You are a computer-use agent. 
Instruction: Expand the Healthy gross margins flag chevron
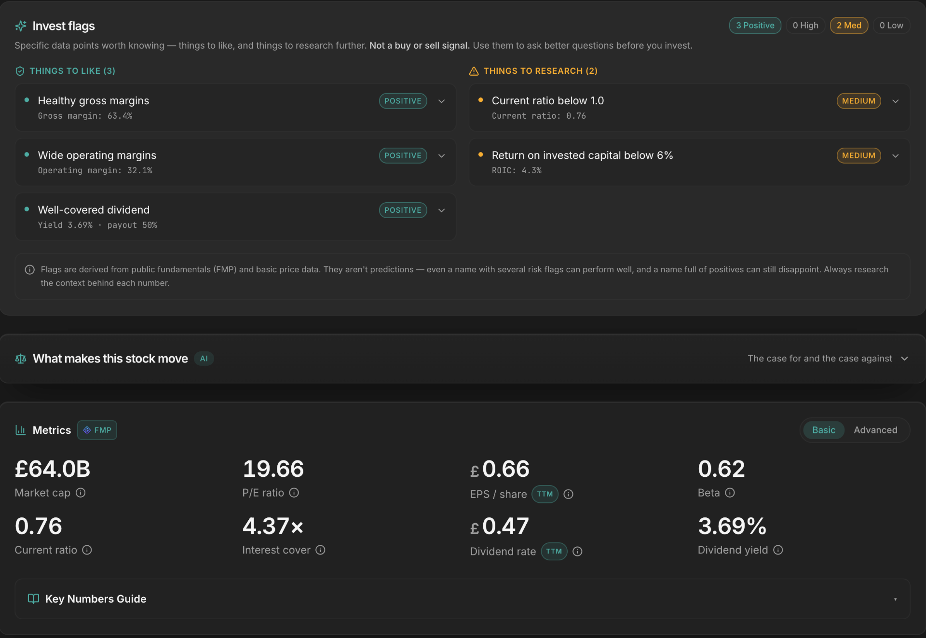click(441, 101)
